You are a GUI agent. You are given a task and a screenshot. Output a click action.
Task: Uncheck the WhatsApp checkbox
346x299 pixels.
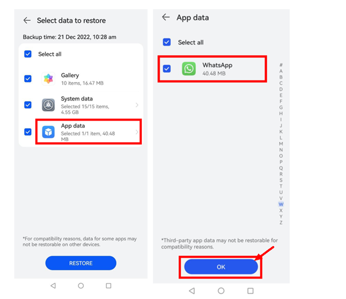(167, 68)
